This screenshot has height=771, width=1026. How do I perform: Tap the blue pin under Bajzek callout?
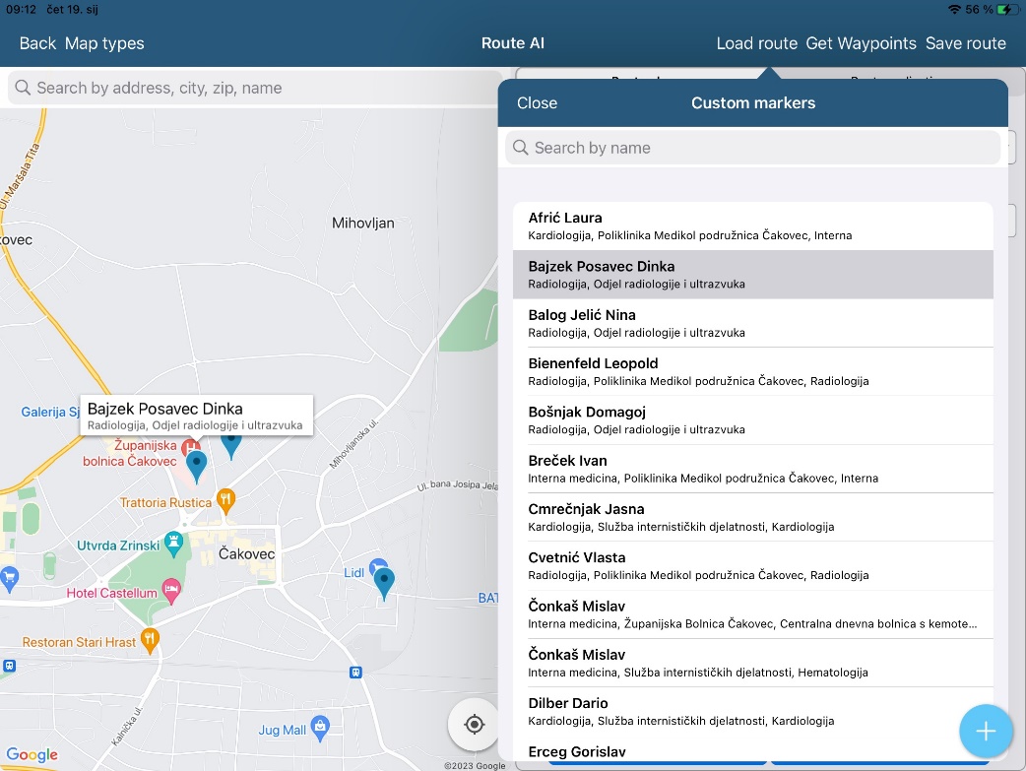[197, 465]
